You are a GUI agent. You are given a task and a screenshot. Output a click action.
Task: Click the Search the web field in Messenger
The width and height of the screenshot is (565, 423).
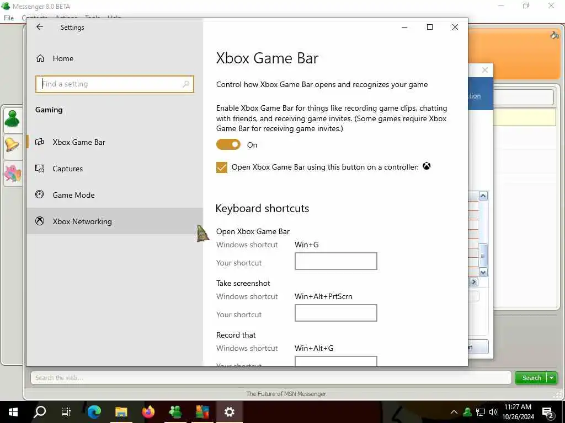(271, 378)
